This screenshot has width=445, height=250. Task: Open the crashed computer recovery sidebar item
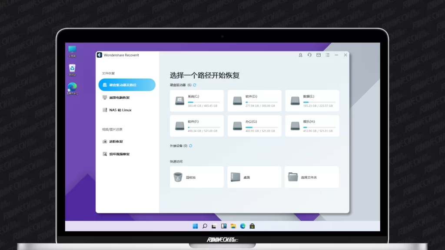119,98
